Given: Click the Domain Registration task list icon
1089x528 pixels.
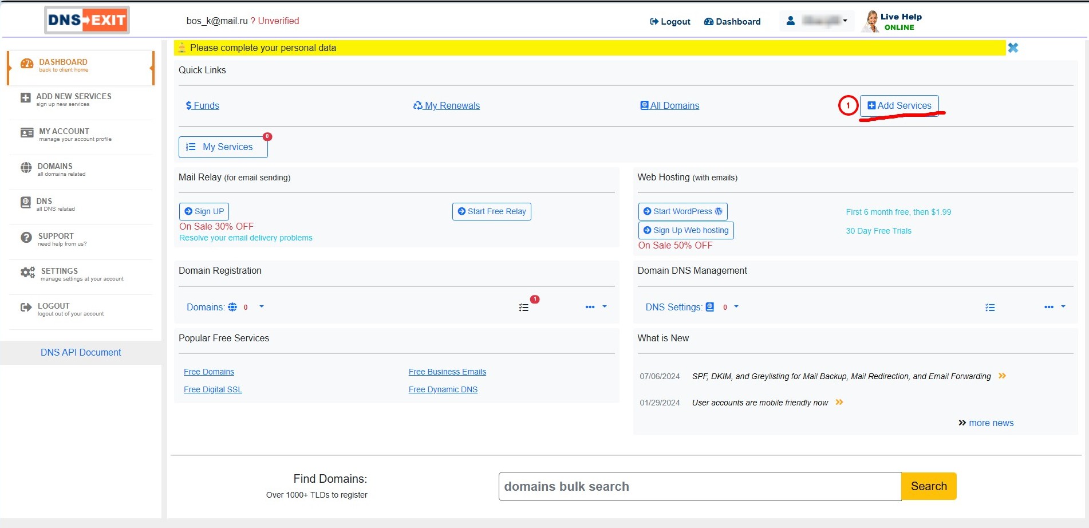Looking at the screenshot, I should [524, 308].
